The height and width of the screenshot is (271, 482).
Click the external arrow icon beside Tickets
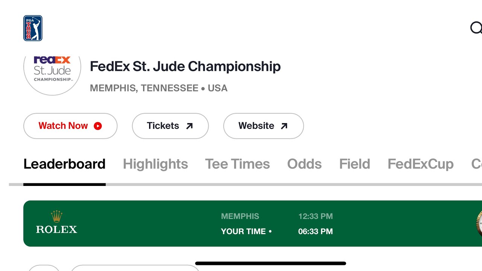[189, 126]
